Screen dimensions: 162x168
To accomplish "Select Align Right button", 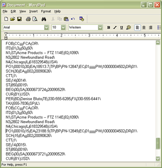I will click(x=151, y=28).
